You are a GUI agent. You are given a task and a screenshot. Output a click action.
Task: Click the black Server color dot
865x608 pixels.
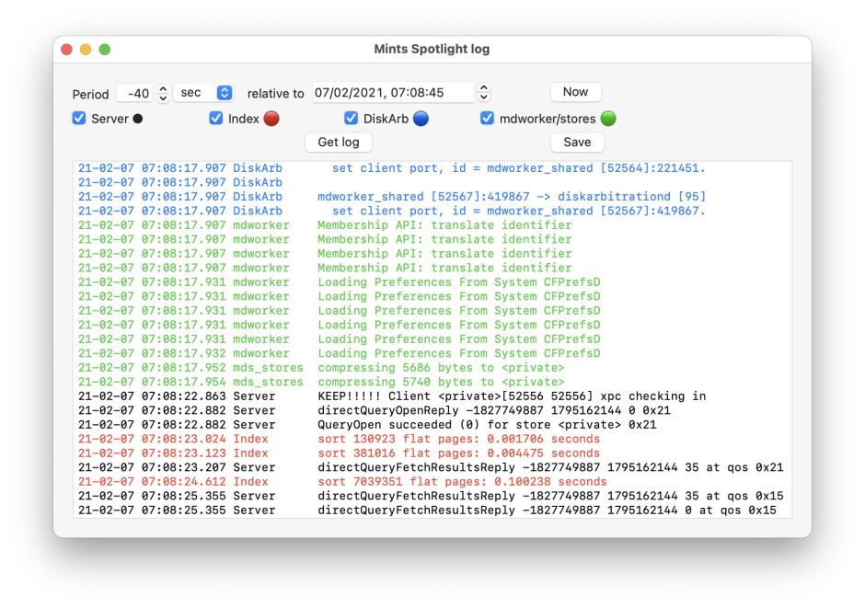[138, 119]
